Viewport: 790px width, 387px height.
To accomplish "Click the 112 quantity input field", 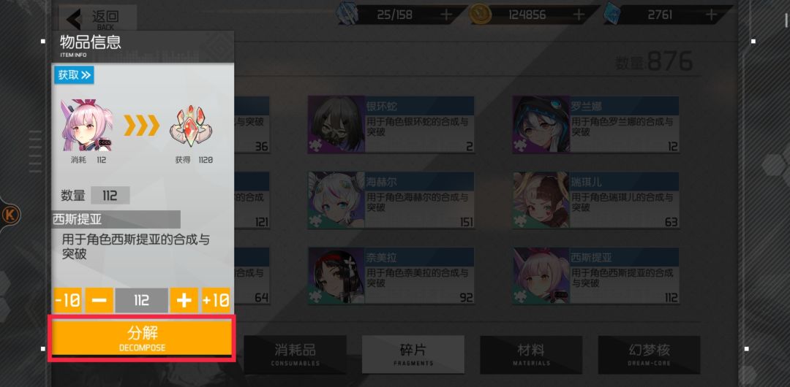I will pos(142,300).
